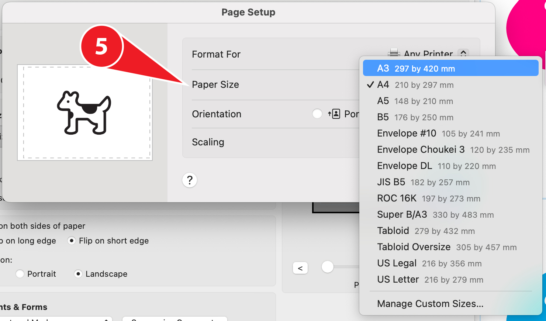Choose A4 210 by 297 mm option

450,85
